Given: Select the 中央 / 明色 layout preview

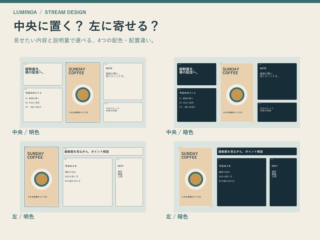Looking at the screenshot, I should (83, 92).
